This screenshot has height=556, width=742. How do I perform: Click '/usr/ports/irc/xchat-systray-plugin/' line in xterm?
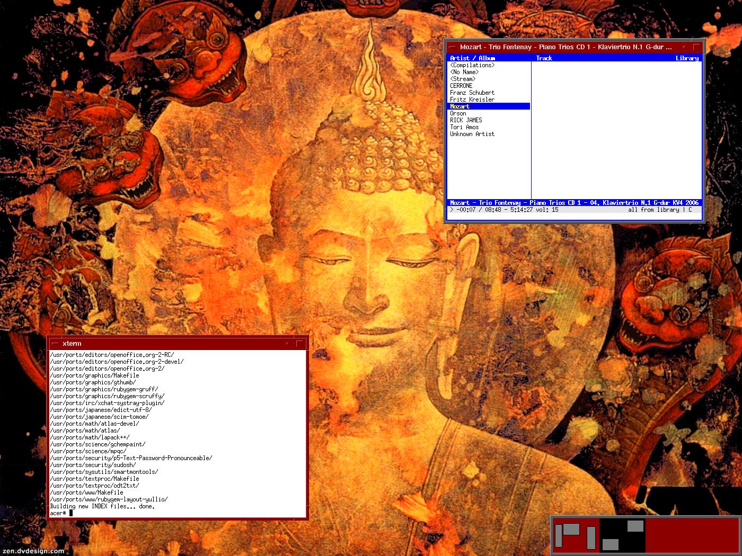(107, 403)
